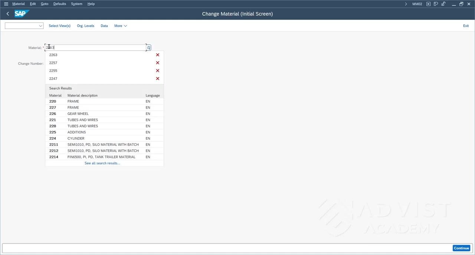Click the Continue button
Image resolution: width=475 pixels, height=255 pixels.
click(461, 248)
